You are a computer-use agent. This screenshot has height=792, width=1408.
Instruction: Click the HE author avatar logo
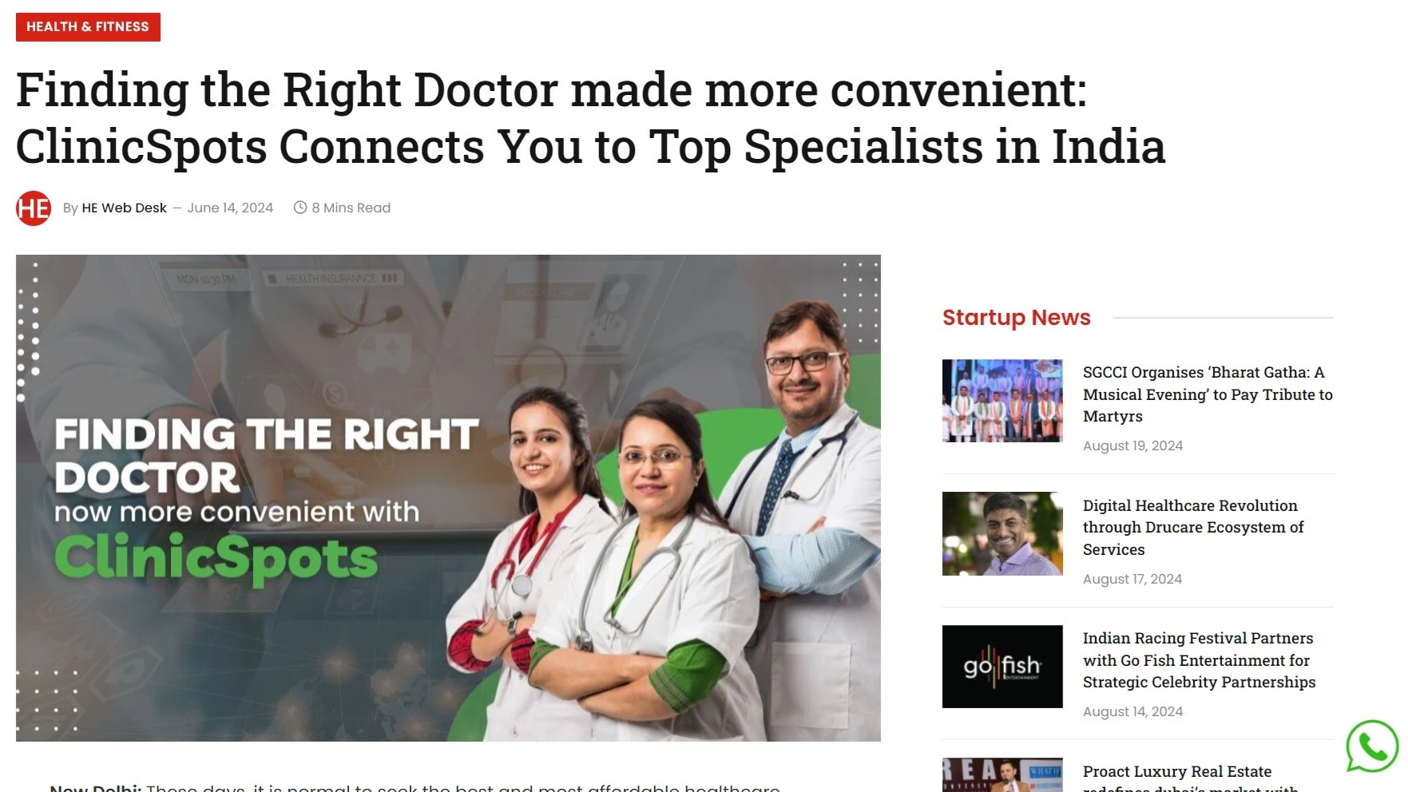[x=34, y=208]
